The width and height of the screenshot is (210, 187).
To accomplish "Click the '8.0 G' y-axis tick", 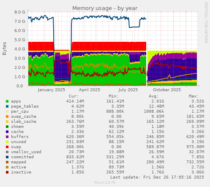I will pos(20,12).
